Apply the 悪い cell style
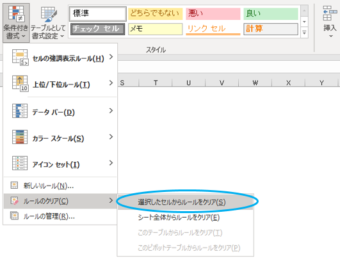The image size is (340, 263). [213, 13]
